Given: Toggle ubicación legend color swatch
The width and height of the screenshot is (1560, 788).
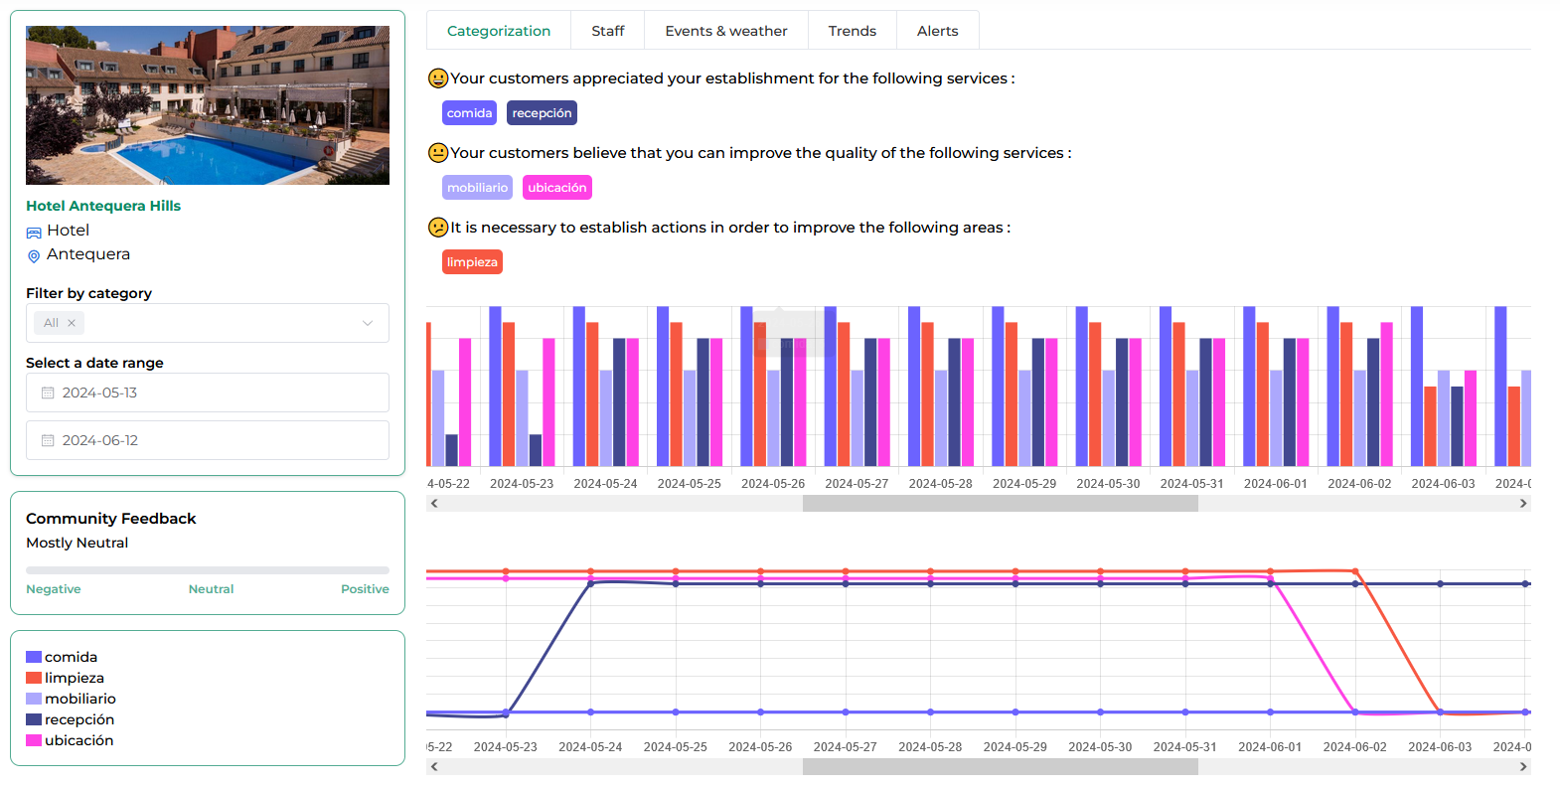Looking at the screenshot, I should [x=34, y=740].
